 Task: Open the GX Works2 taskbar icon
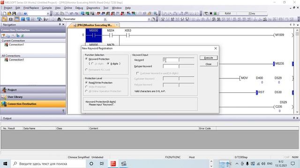point(113,164)
